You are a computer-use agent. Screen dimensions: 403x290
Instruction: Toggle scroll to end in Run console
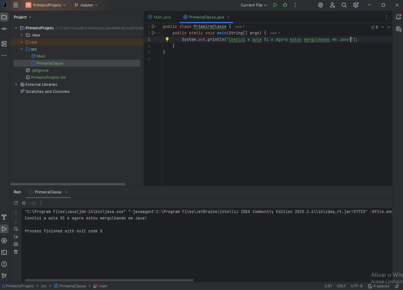coord(16,237)
